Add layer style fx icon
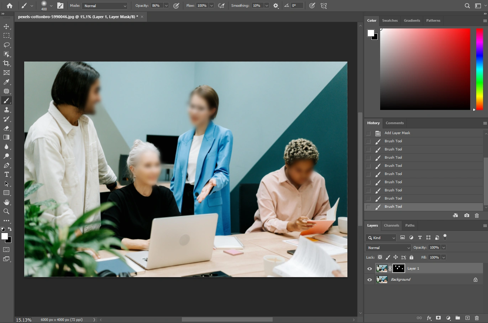Viewport: 488px width, 323px height. (x=429, y=318)
